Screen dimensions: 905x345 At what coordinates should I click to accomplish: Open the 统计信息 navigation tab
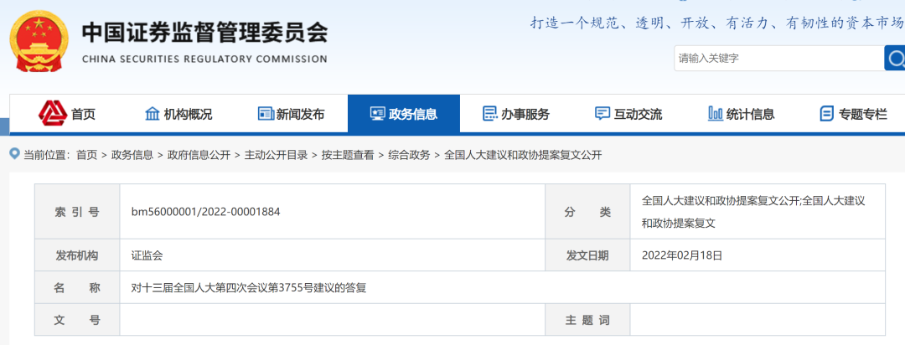point(741,114)
